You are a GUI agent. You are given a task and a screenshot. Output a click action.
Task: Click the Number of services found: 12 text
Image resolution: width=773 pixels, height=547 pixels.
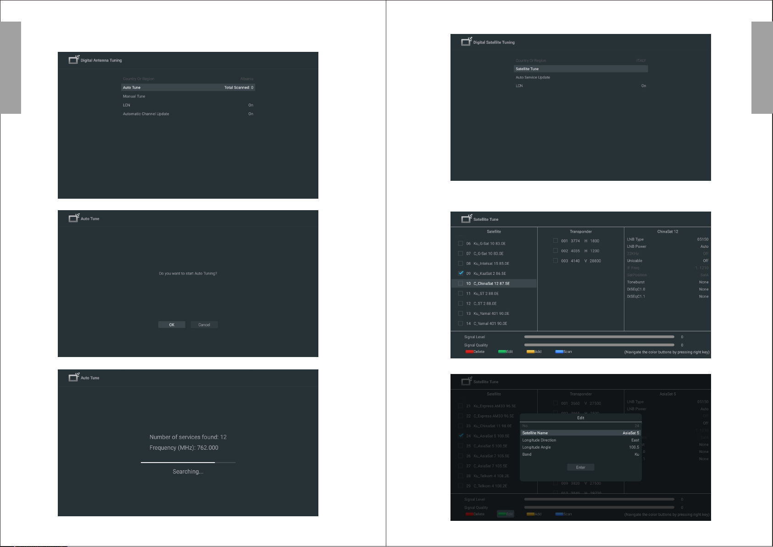188,437
